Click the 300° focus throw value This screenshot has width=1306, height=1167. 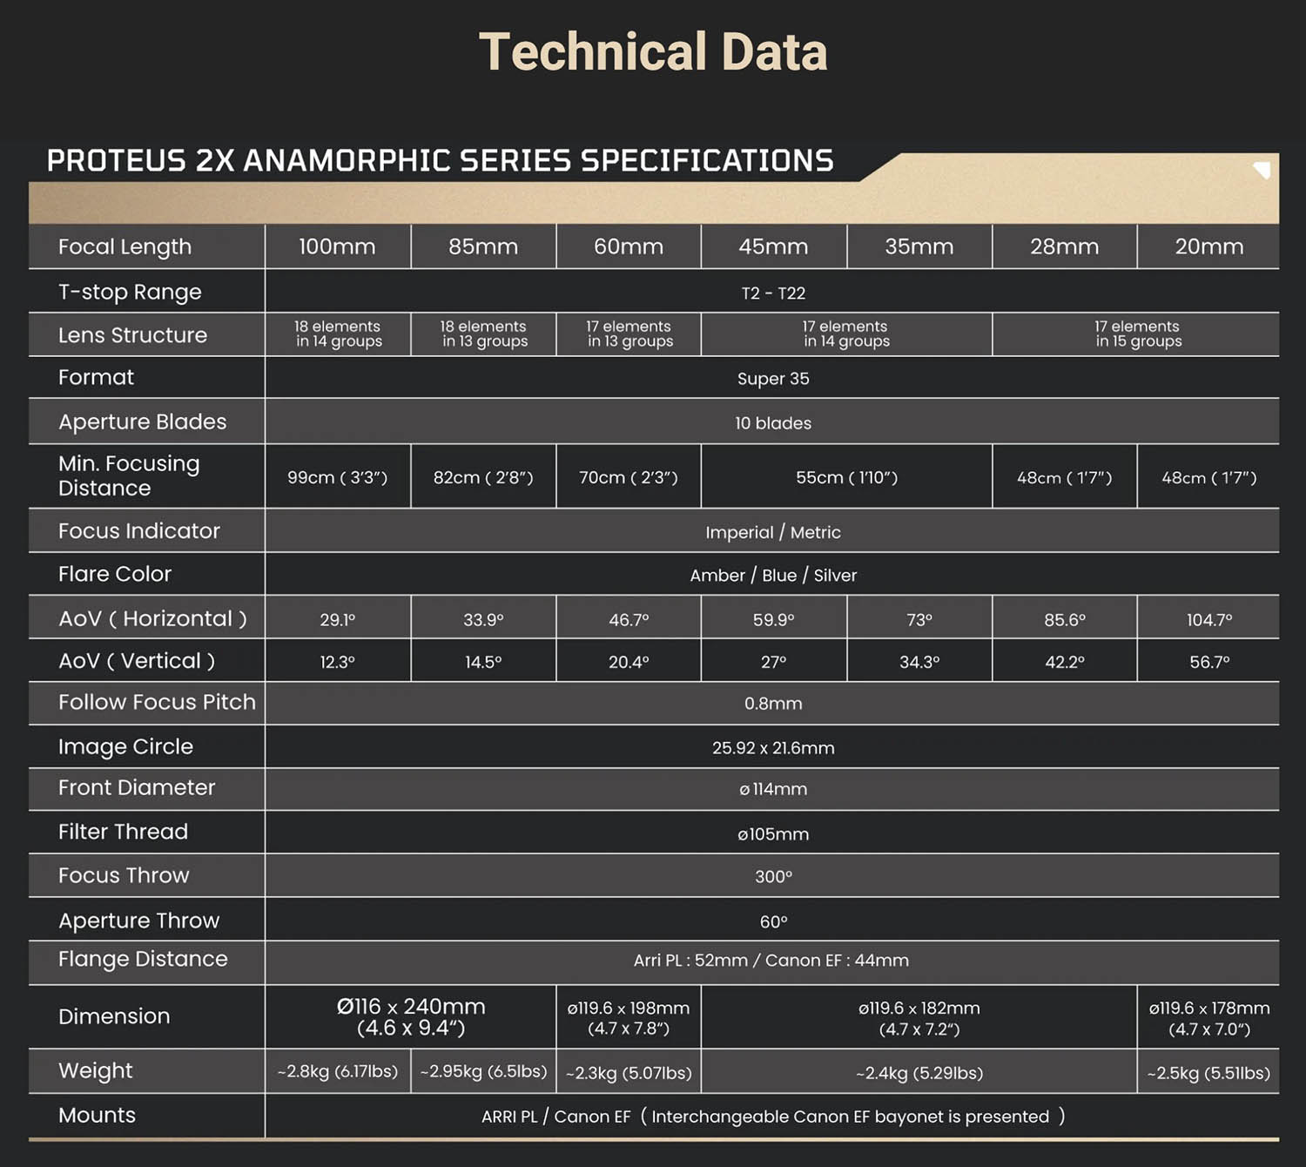773,876
